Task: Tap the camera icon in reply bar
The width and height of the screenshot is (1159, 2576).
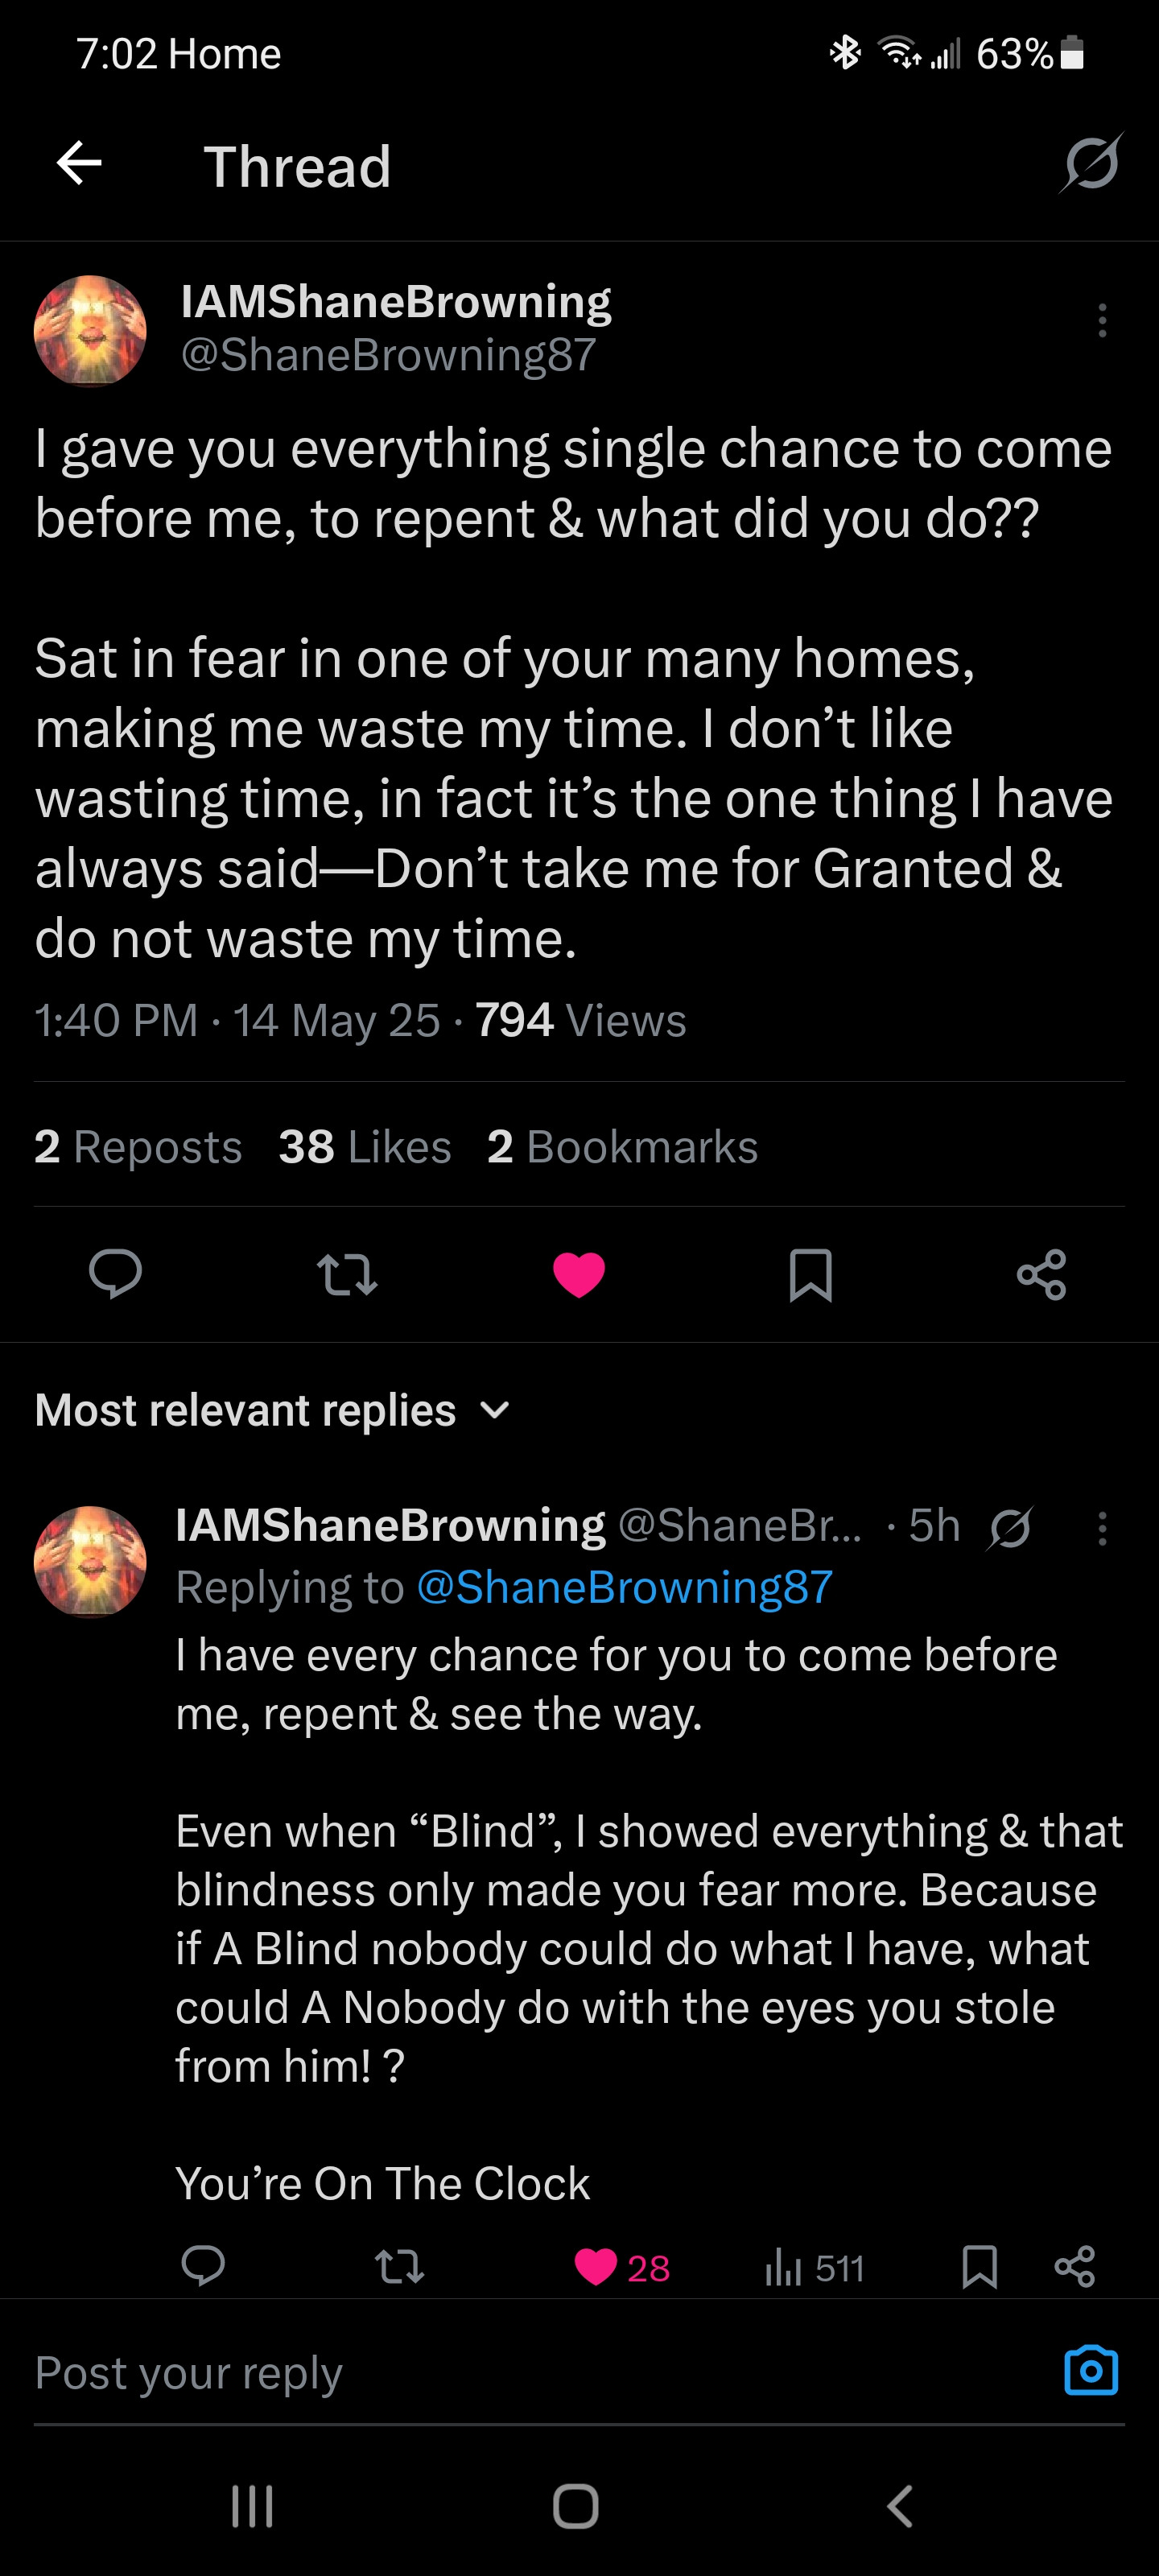Action: (x=1090, y=2370)
